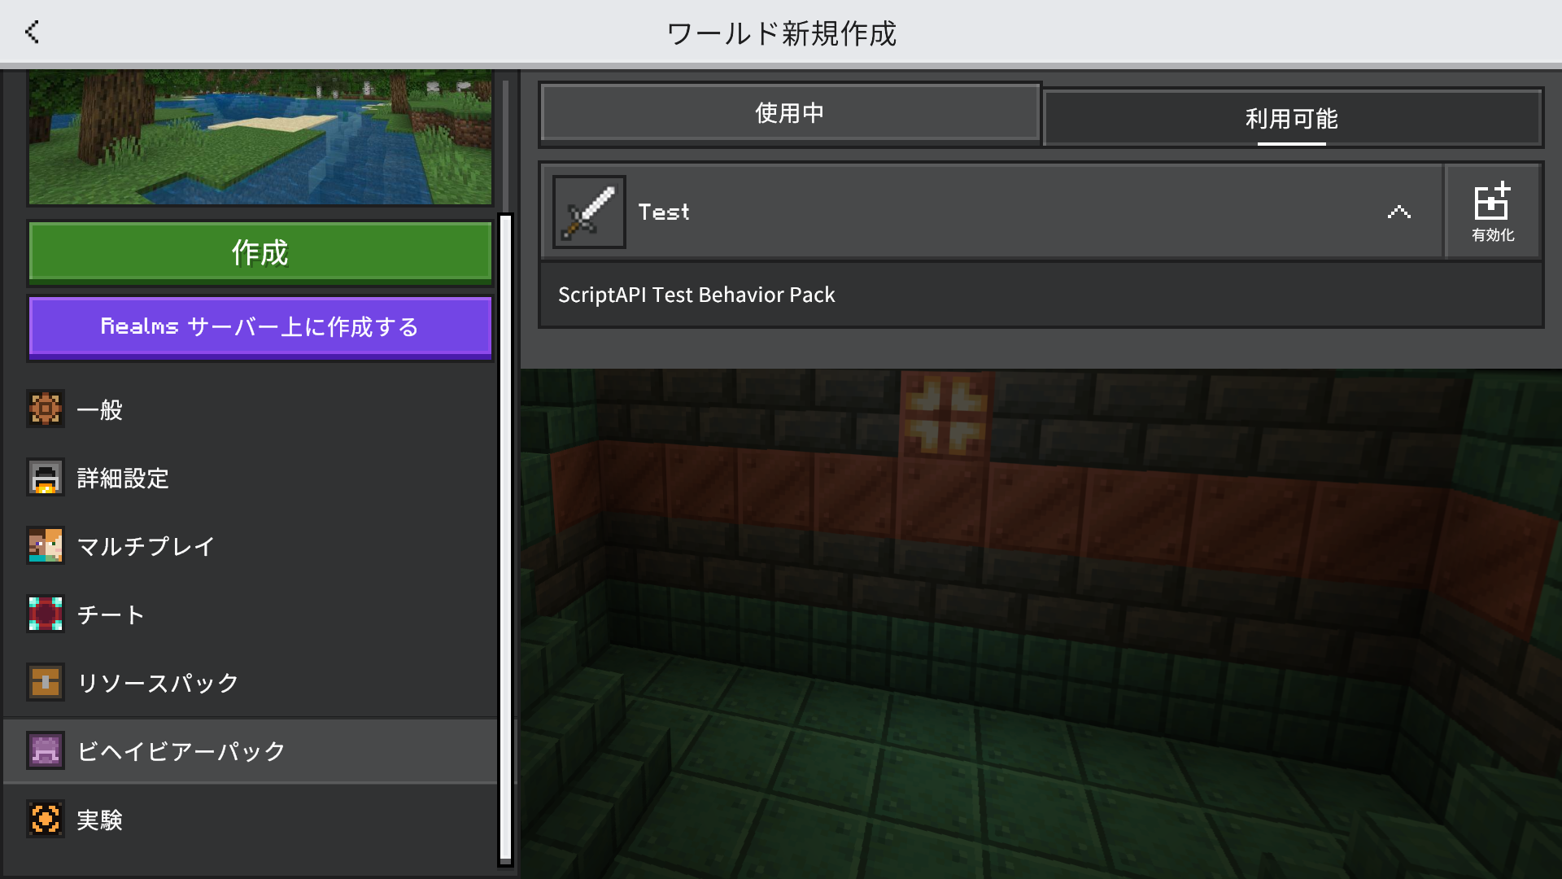Image resolution: width=1562 pixels, height=879 pixels.
Task: Click the ビヘイビアーパック shulker icon
Action: 46,751
